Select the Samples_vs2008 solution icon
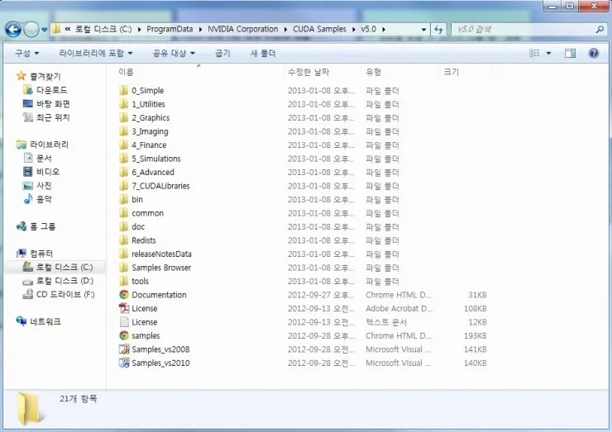The image size is (612, 432). (124, 349)
